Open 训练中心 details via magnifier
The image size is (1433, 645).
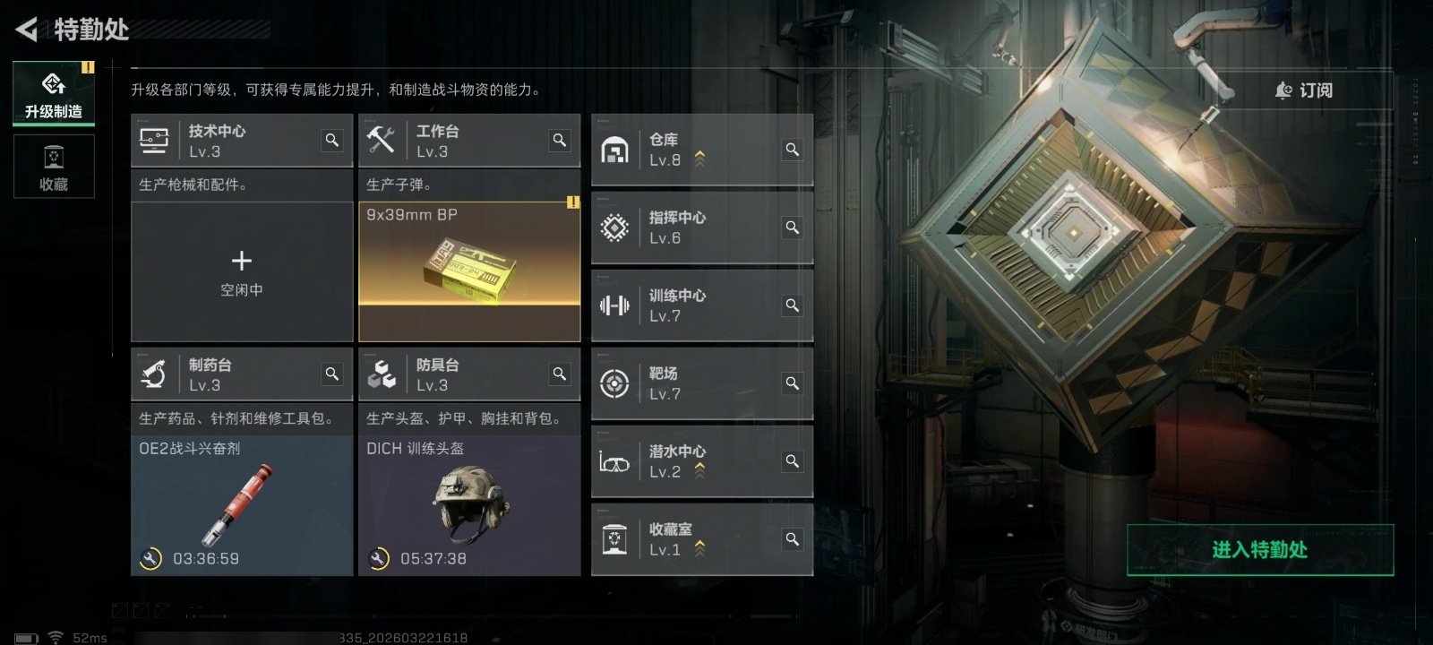(793, 305)
